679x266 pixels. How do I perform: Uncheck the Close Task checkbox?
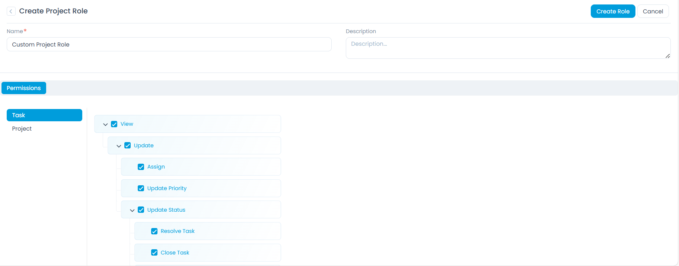click(x=154, y=253)
